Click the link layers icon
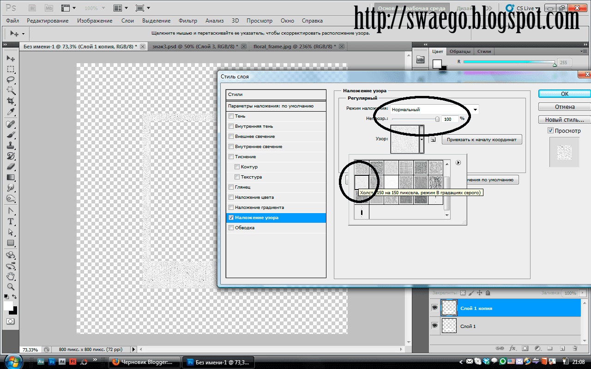 (500, 348)
